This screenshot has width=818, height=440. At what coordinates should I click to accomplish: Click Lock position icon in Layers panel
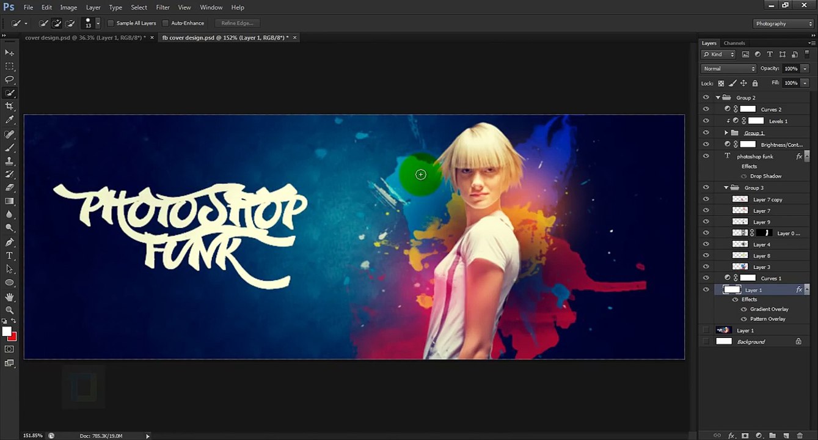point(743,83)
